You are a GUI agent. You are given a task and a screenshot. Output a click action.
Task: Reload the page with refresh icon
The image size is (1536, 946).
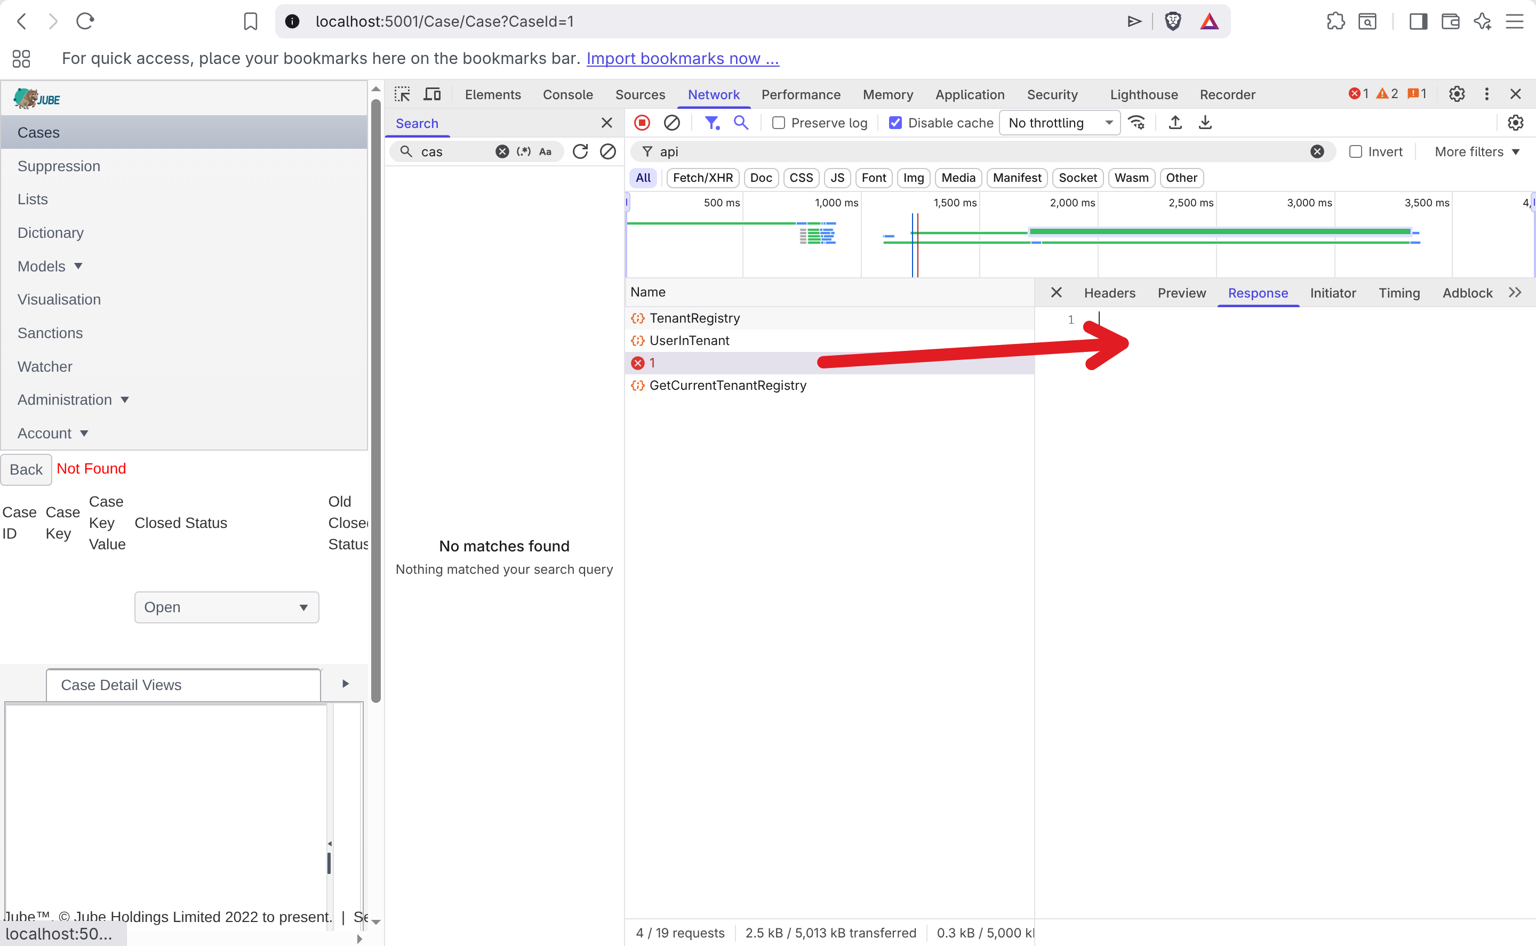pos(85,21)
